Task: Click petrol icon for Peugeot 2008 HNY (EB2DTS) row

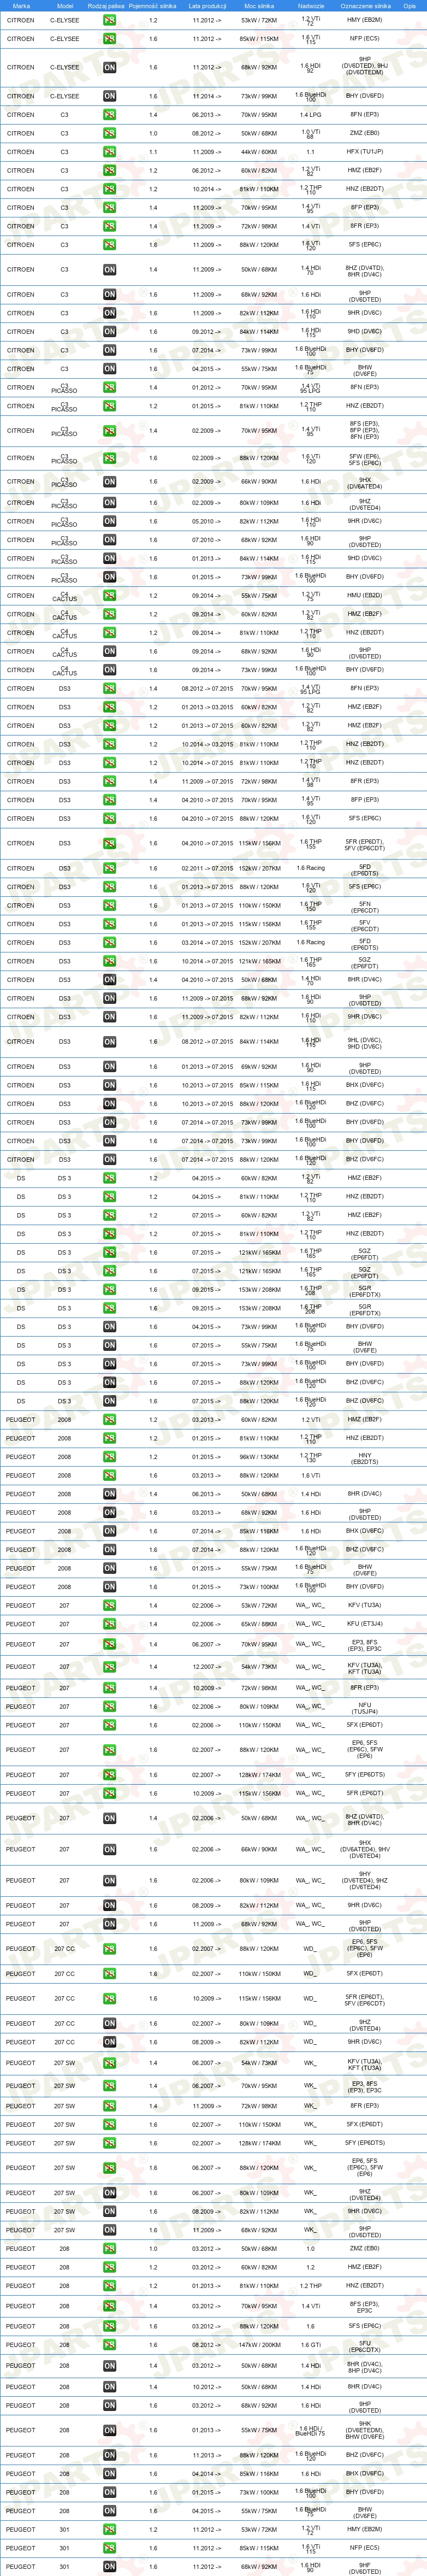Action: click(109, 1457)
